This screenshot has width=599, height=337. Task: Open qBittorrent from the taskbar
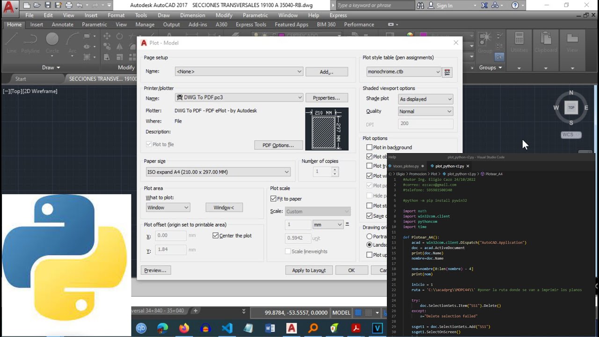(141, 328)
